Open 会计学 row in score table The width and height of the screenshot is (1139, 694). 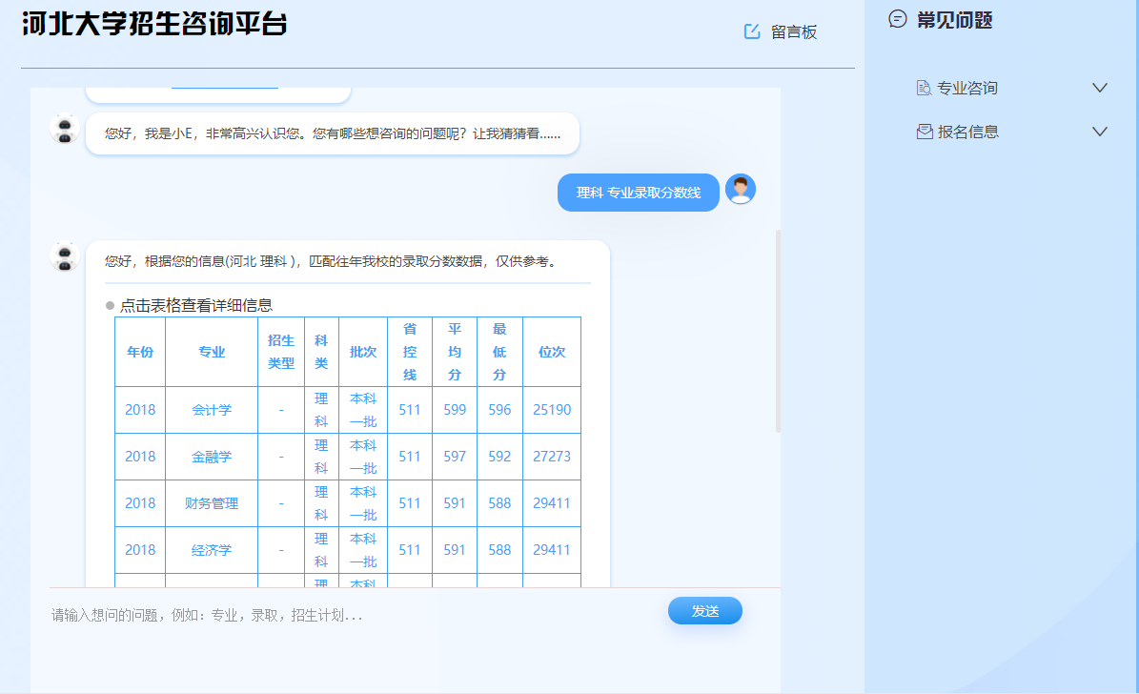click(x=212, y=410)
